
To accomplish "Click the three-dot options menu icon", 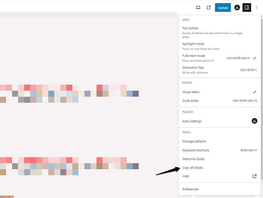I will (x=257, y=8).
